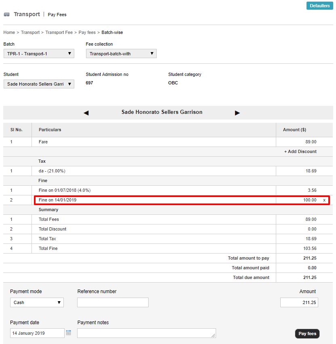The width and height of the screenshot is (336, 344).
Task: Click the Pay fees button
Action: click(x=307, y=334)
